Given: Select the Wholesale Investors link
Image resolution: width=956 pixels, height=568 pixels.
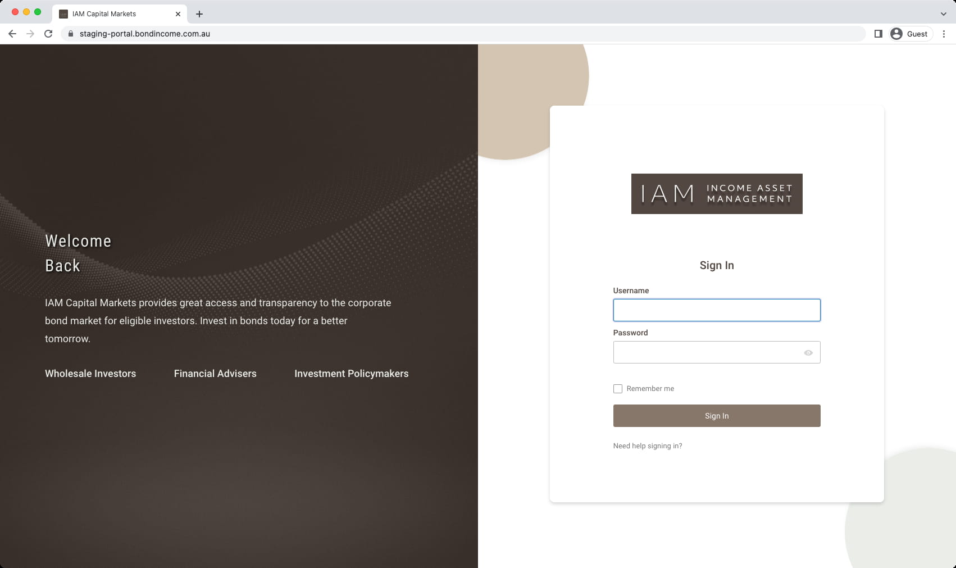Looking at the screenshot, I should pyautogui.click(x=90, y=374).
